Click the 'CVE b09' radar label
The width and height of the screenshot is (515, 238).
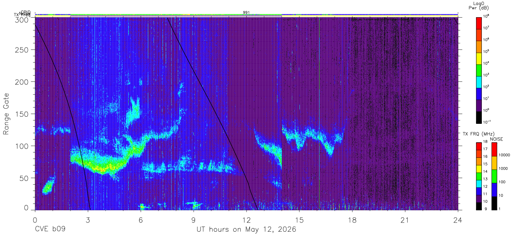pos(49,230)
